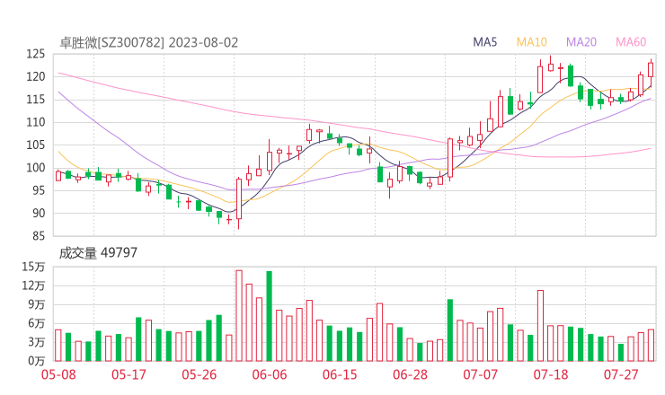Viewport: 665px width, 395px height.
Task: Click the 120 price axis label
Action: [x=36, y=76]
